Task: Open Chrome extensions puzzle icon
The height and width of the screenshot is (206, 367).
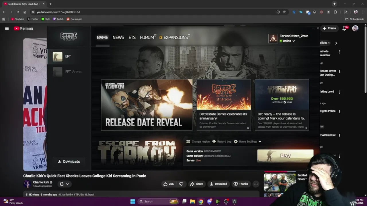Action: coord(335,12)
